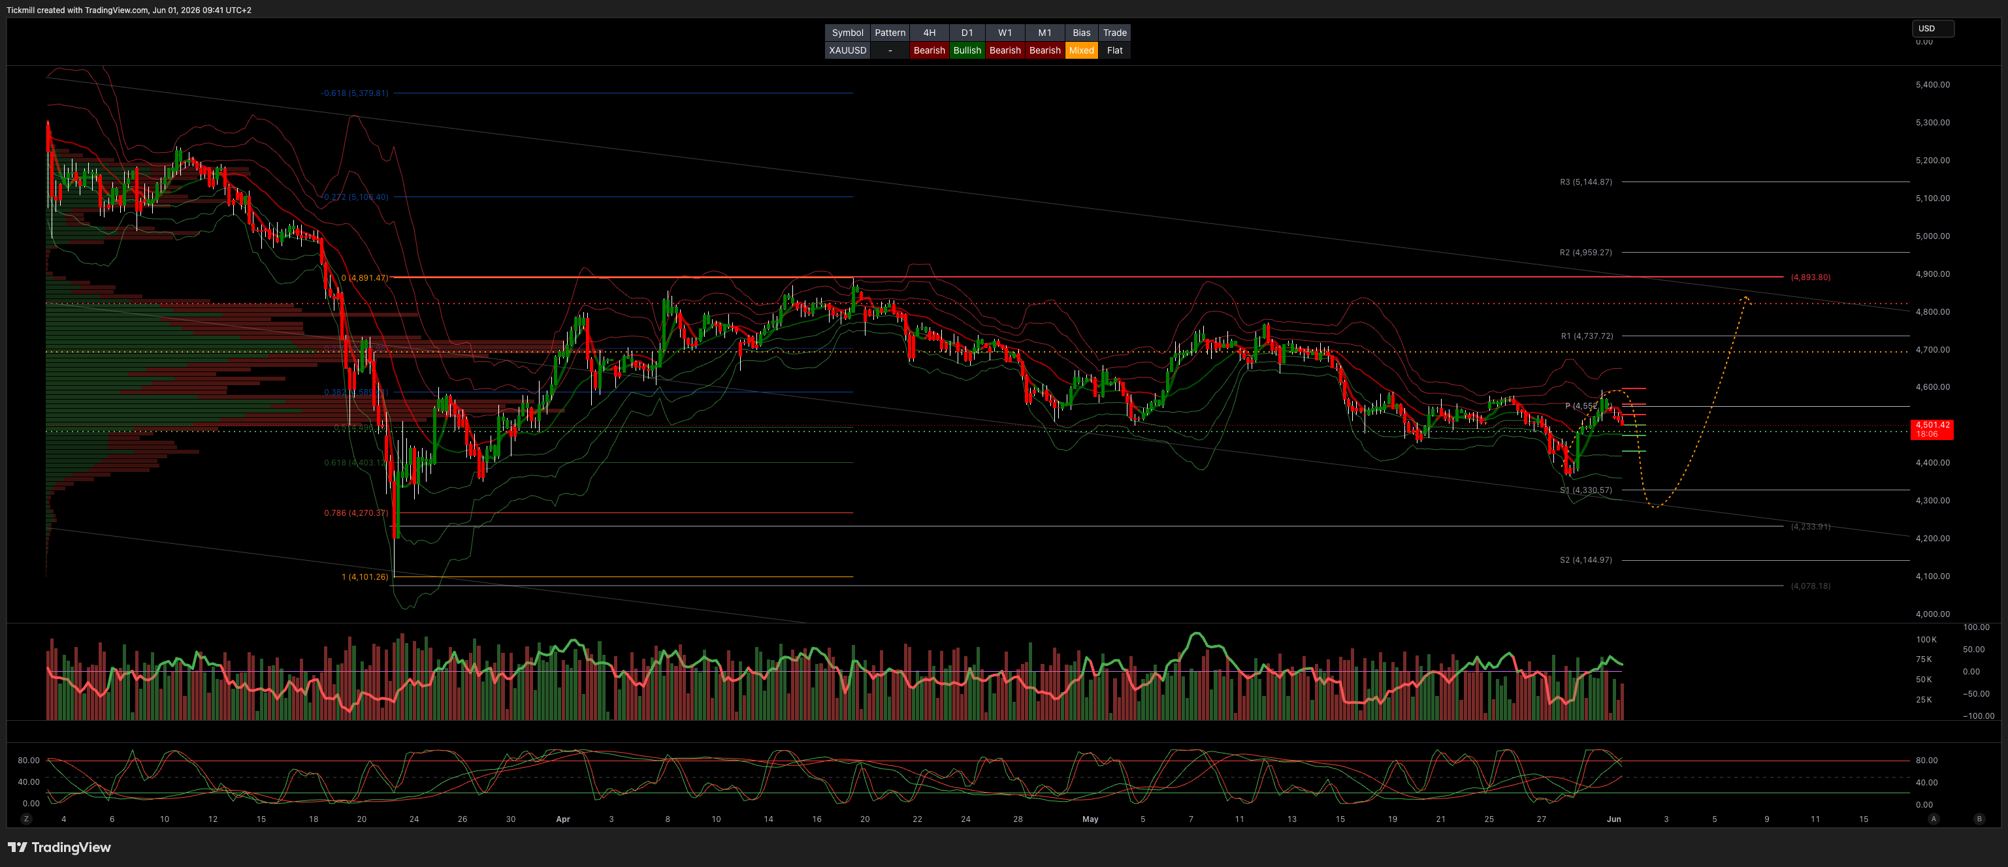Click the 0.618 Fibonacci level label
This screenshot has width=2008, height=867.
point(355,463)
